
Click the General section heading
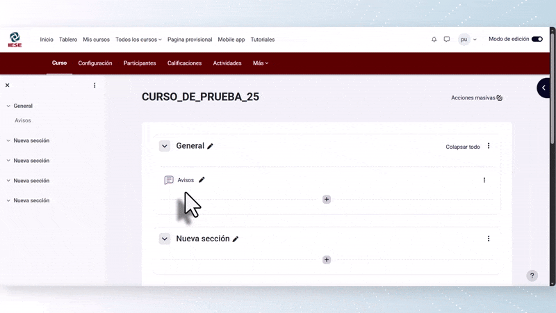(x=190, y=146)
